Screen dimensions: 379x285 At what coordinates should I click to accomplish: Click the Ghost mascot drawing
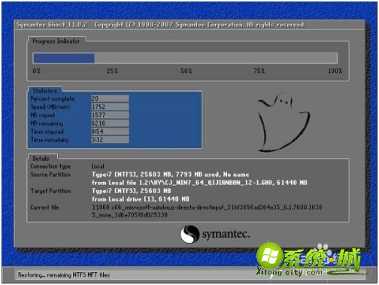(x=284, y=122)
